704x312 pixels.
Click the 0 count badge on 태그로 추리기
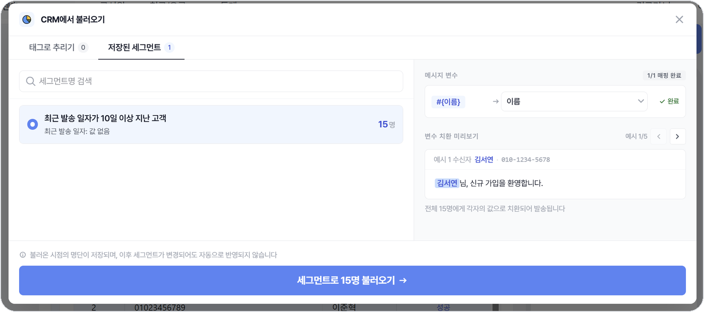tap(83, 47)
